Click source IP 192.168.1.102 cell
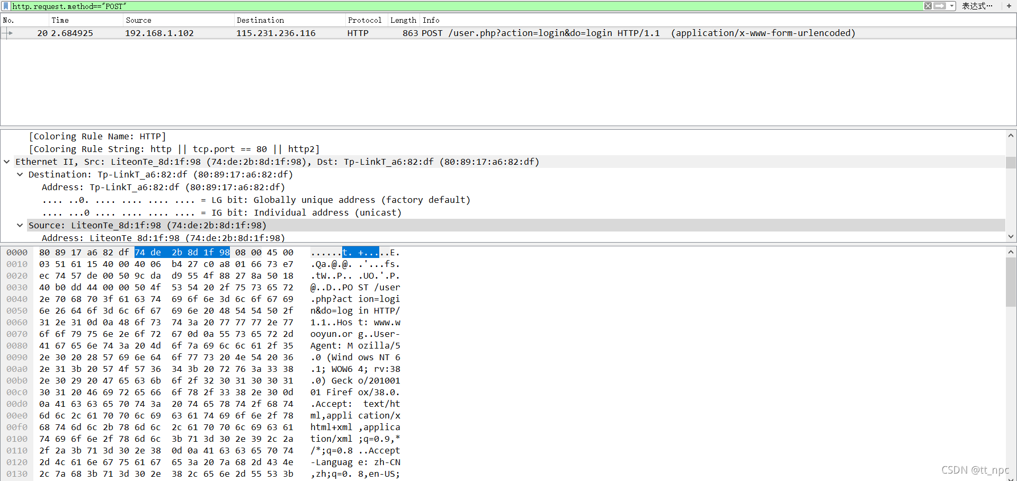Screen dimensions: 1017x481 pos(159,33)
